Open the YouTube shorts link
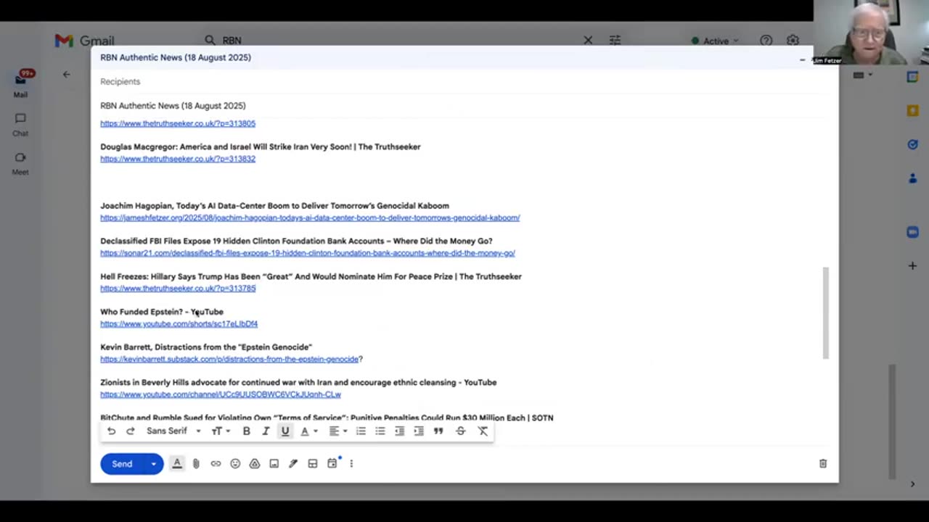Screen dimensions: 929x522 (x=179, y=324)
